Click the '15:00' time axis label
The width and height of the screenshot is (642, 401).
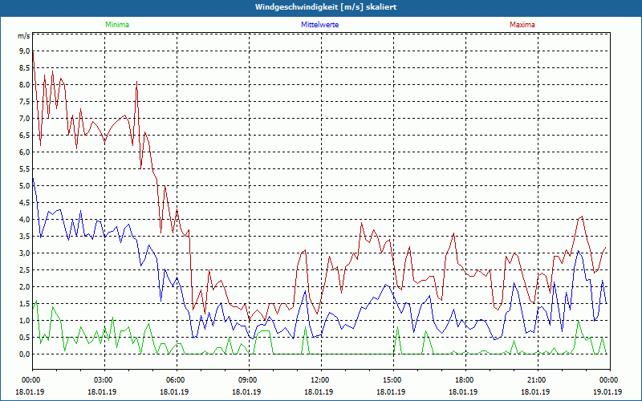pyautogui.click(x=392, y=380)
